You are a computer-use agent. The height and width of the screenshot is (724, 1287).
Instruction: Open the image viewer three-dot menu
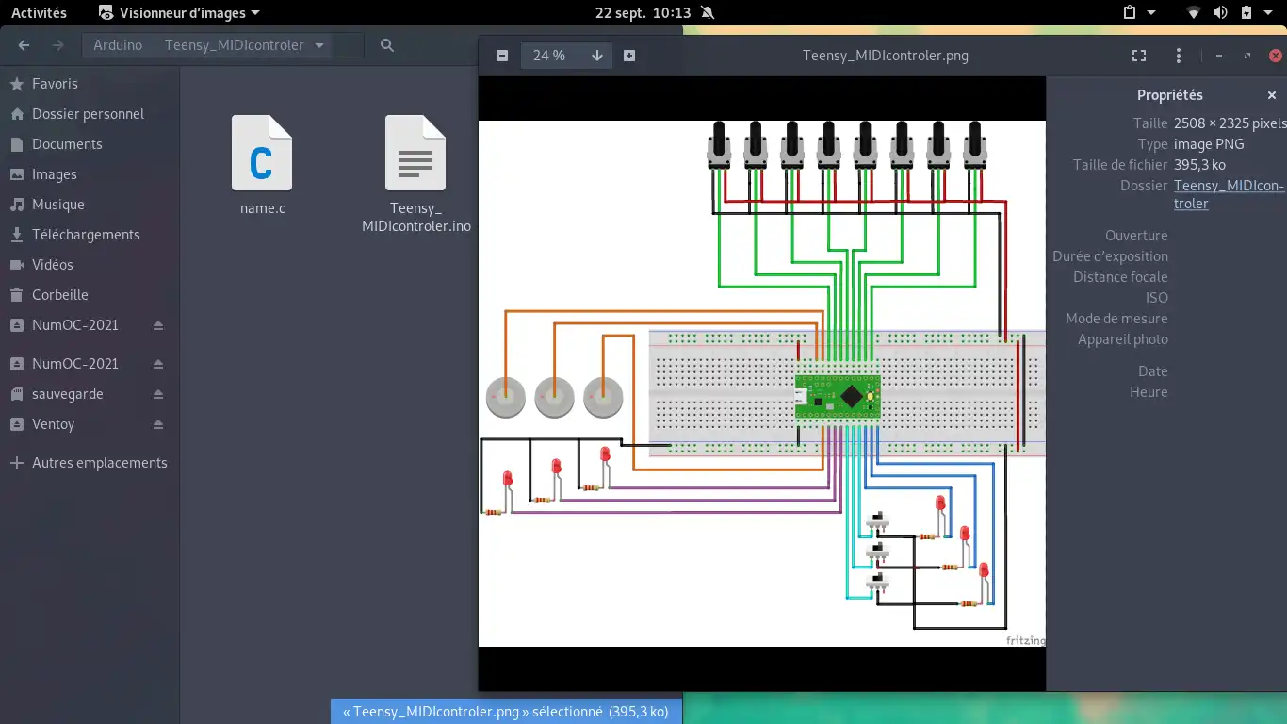pyautogui.click(x=1179, y=56)
